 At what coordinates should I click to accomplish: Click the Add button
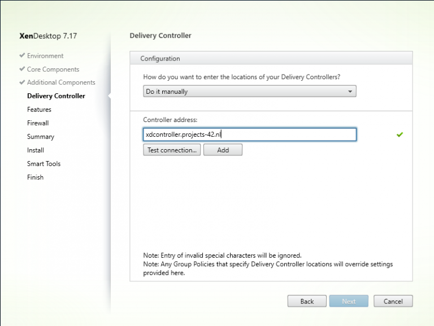[223, 150]
